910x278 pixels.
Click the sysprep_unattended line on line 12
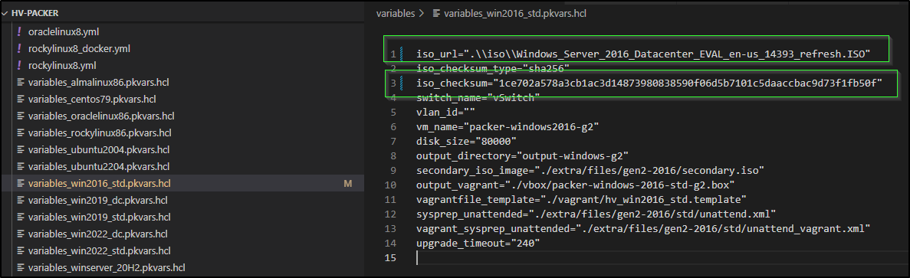(596, 214)
